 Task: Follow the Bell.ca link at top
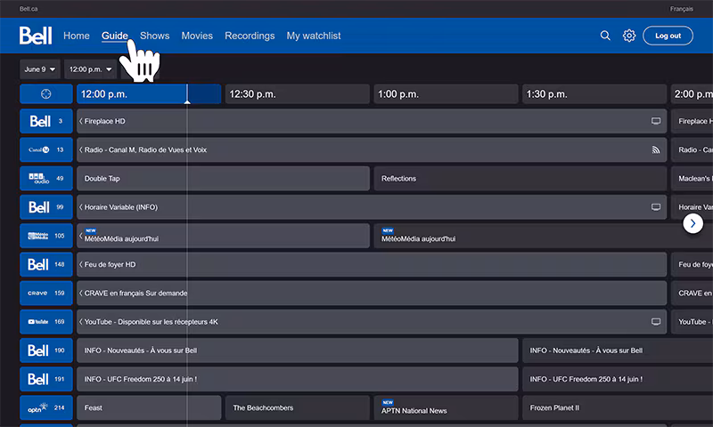[x=29, y=9]
